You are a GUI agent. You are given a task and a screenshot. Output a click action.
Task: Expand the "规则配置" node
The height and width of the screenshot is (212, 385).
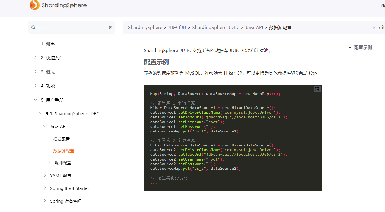[x=49, y=162]
